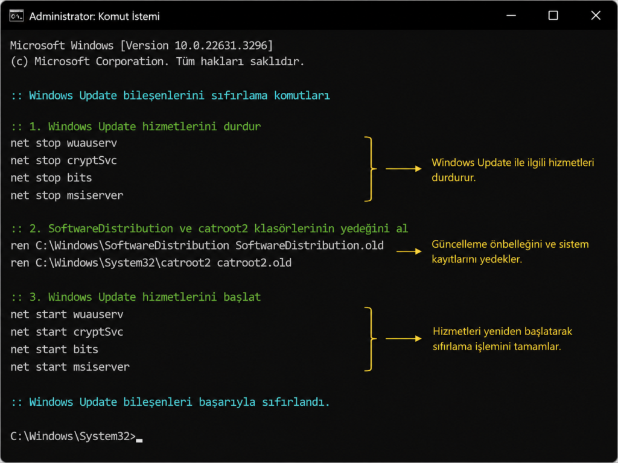
Task: Click the '2. SoftwareDistribution ve catroot2' comment line
Action: click(209, 228)
